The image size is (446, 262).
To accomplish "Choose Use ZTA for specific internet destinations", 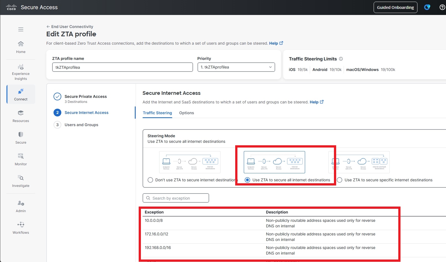I will [x=339, y=180].
